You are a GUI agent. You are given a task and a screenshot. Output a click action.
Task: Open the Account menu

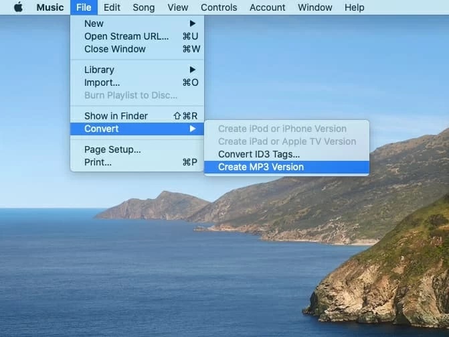click(x=267, y=7)
